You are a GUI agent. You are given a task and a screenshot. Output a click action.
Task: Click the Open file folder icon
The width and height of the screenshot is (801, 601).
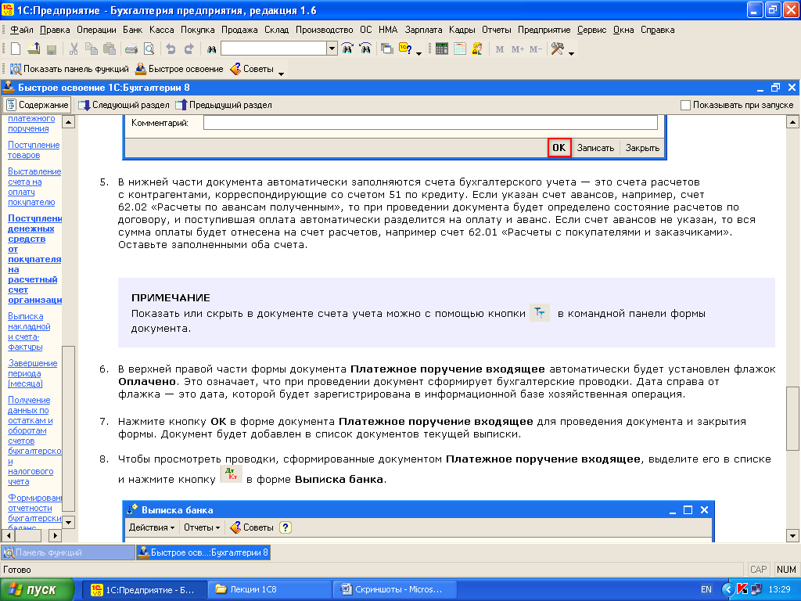34,49
